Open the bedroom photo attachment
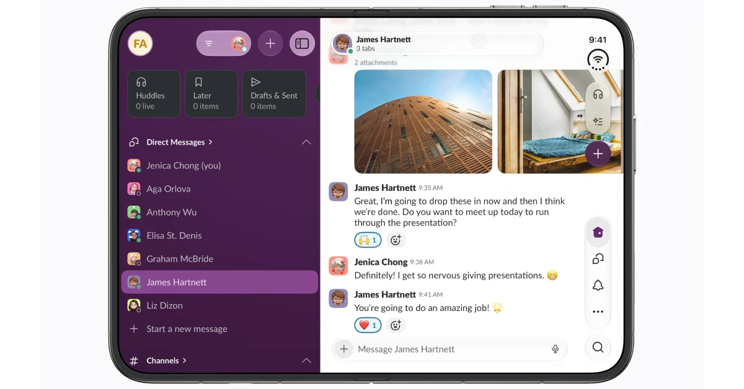This screenshot has width=744, height=389. click(x=559, y=121)
